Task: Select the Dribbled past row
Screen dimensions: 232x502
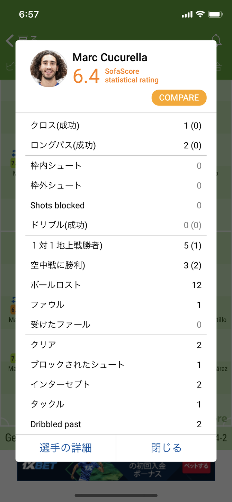Action: click(x=116, y=424)
